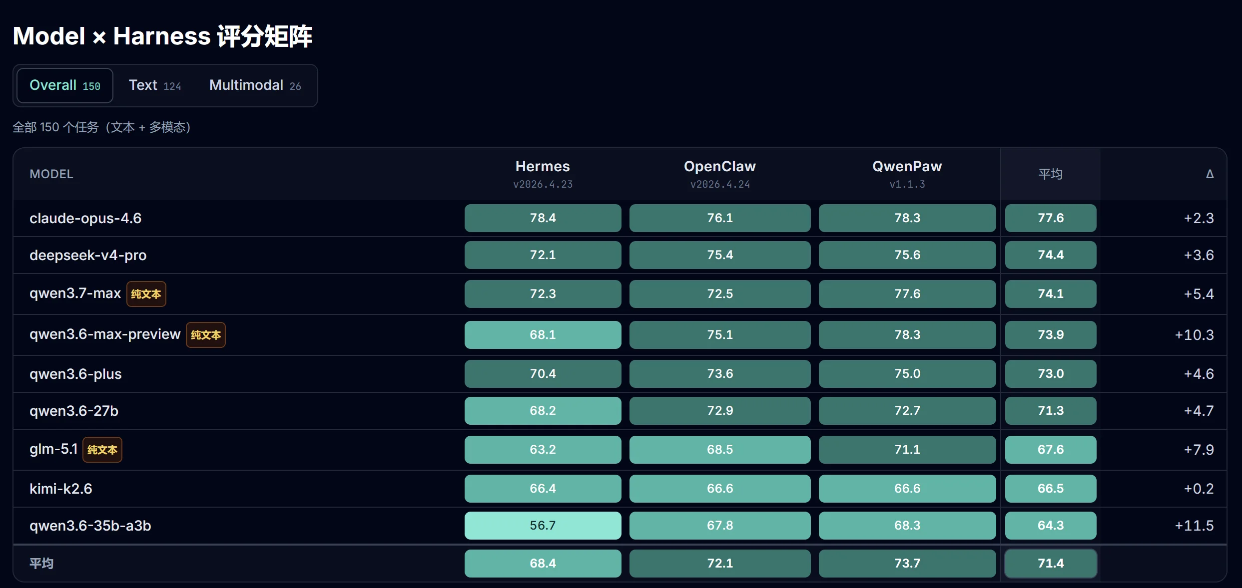
Task: Select the qwen3.6-plus model name
Action: click(75, 374)
